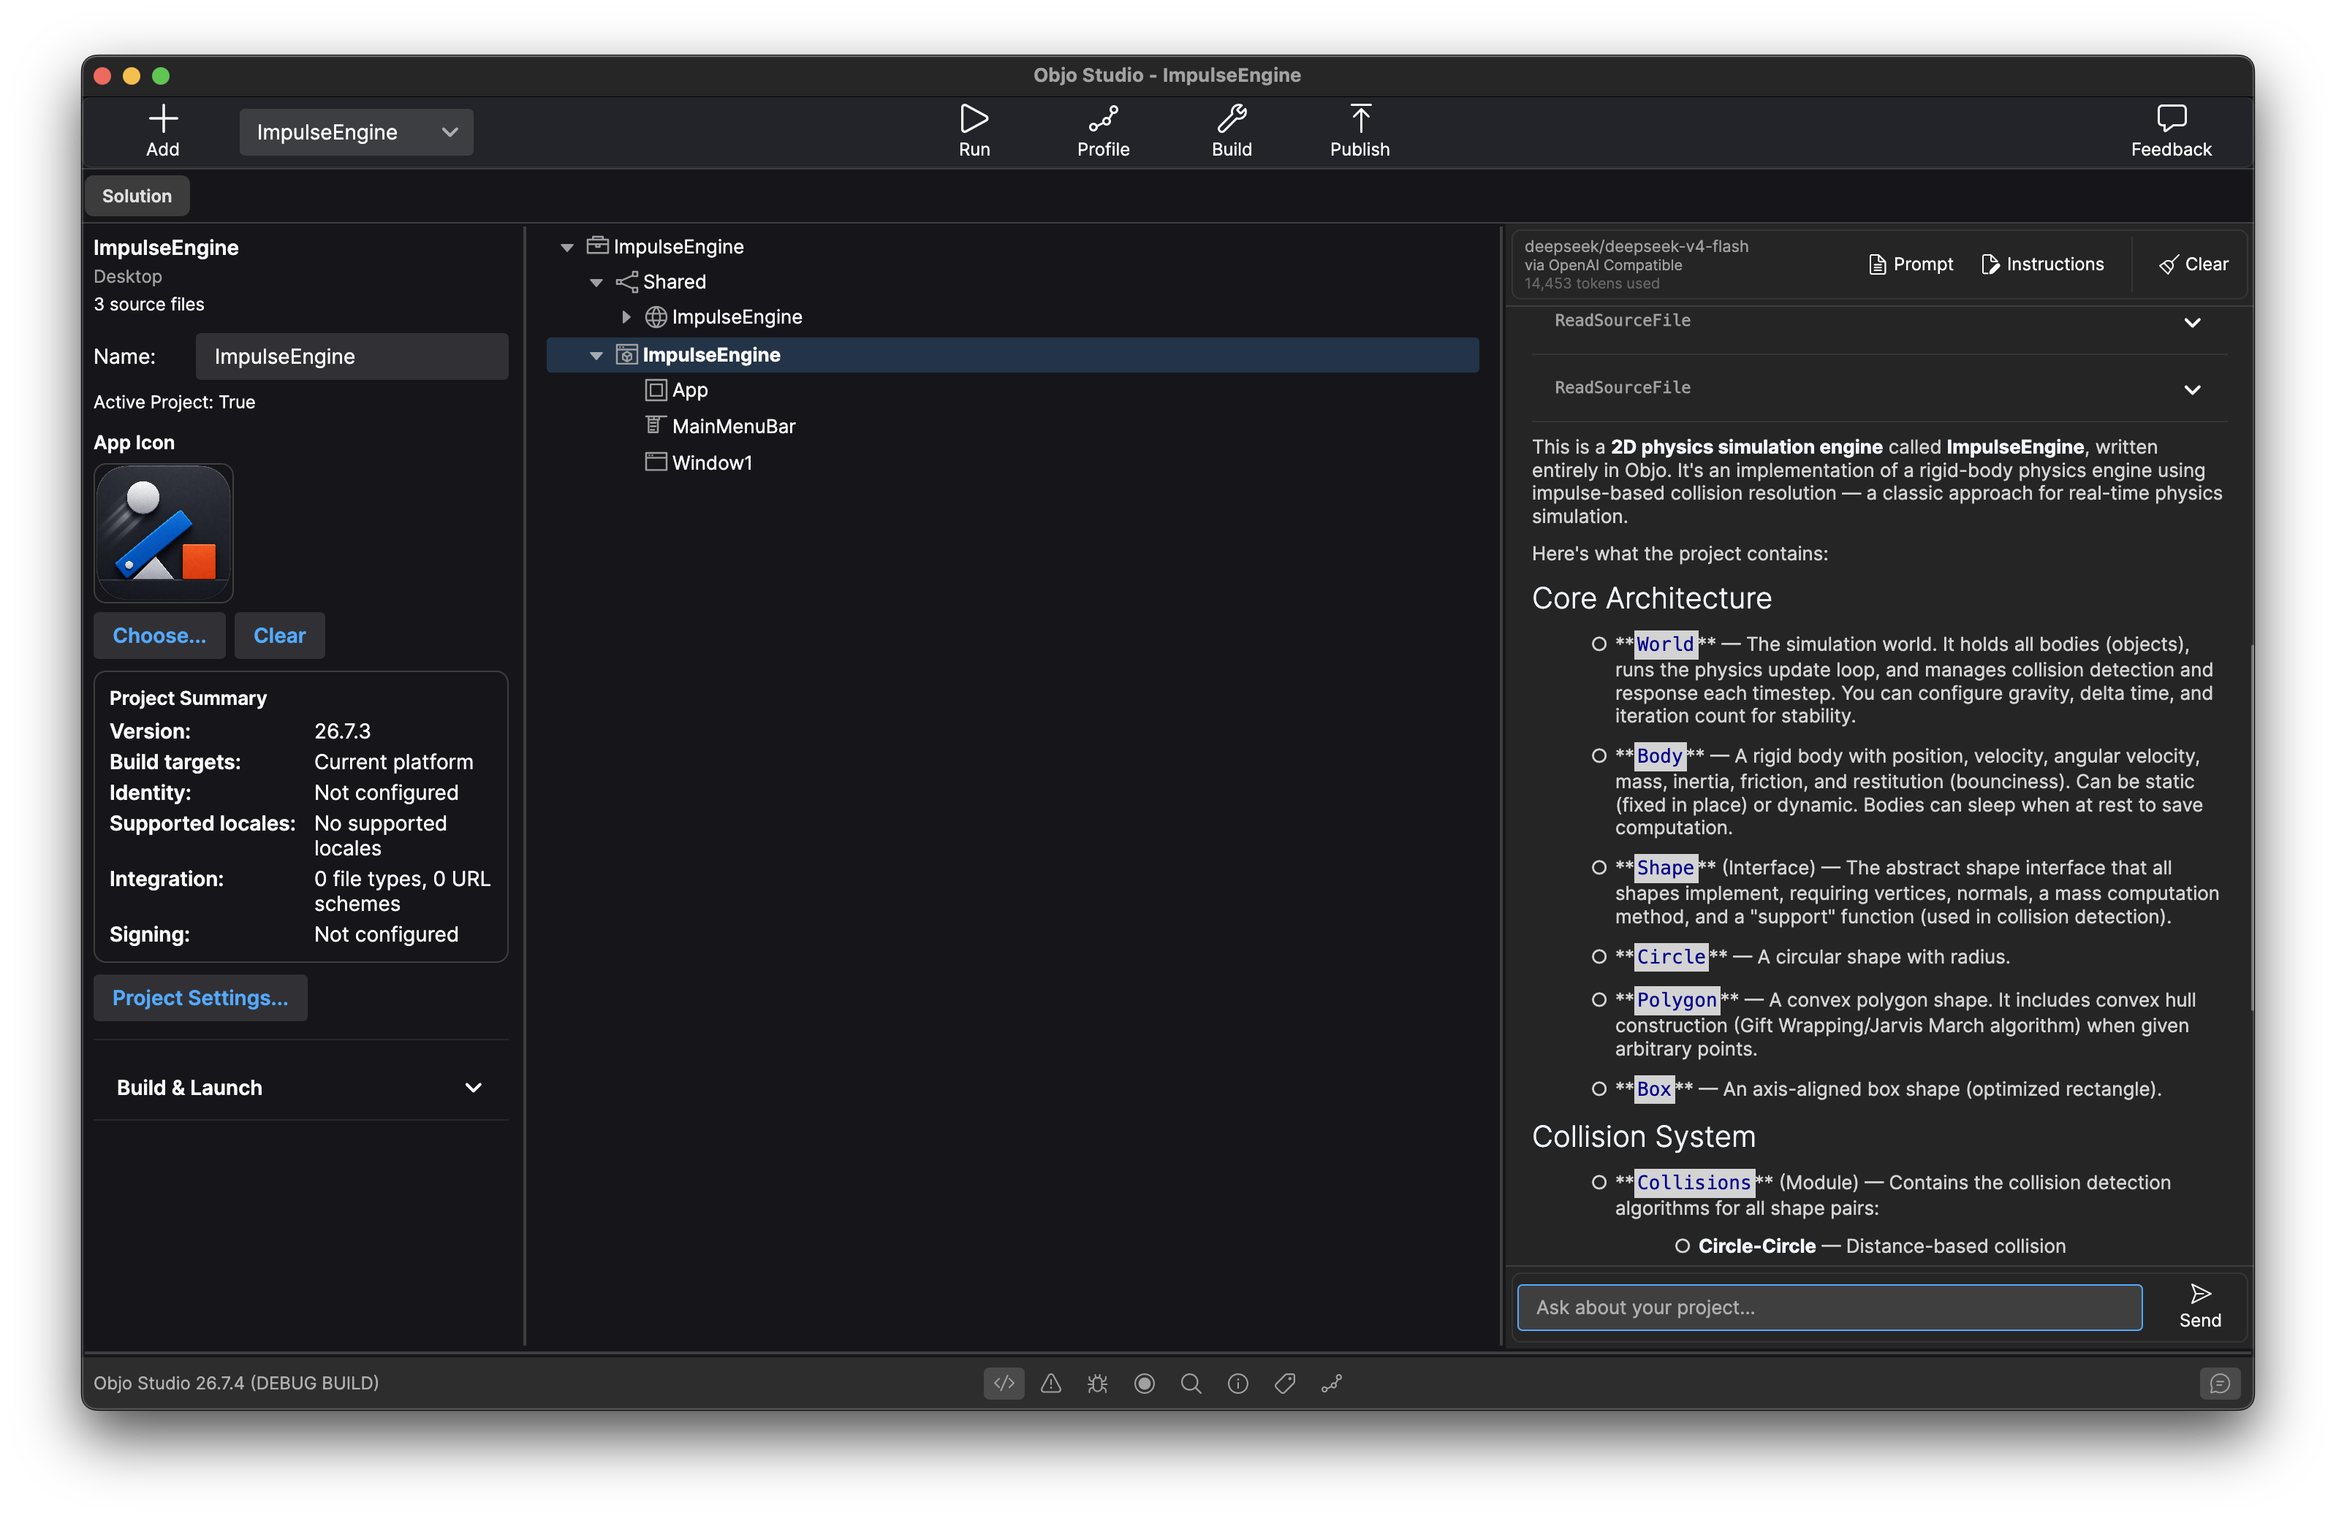Click the Body code term
The height and width of the screenshot is (1518, 2336).
1658,755
